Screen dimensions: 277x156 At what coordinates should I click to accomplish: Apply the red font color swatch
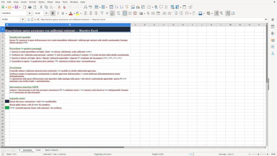click(71, 13)
